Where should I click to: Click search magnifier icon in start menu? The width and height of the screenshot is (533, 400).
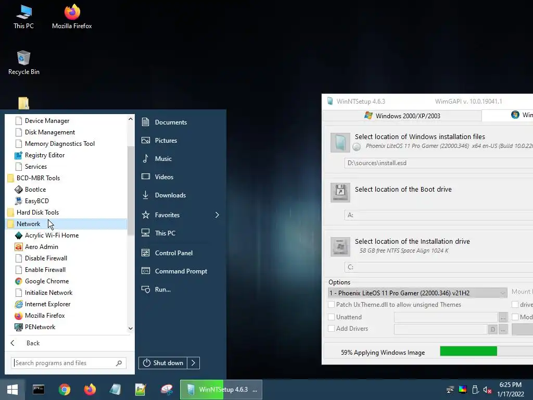[x=119, y=363]
